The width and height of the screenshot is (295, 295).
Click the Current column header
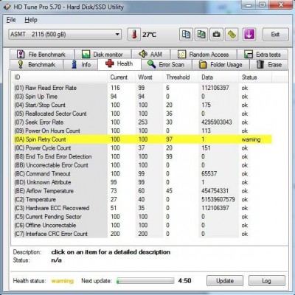click(121, 77)
